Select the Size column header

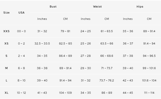[6, 13]
